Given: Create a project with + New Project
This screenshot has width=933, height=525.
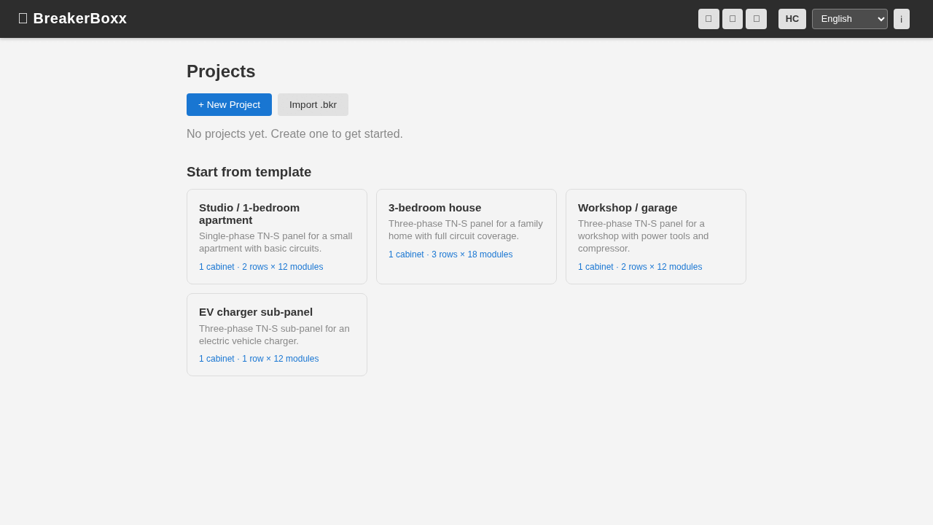Looking at the screenshot, I should 229,104.
